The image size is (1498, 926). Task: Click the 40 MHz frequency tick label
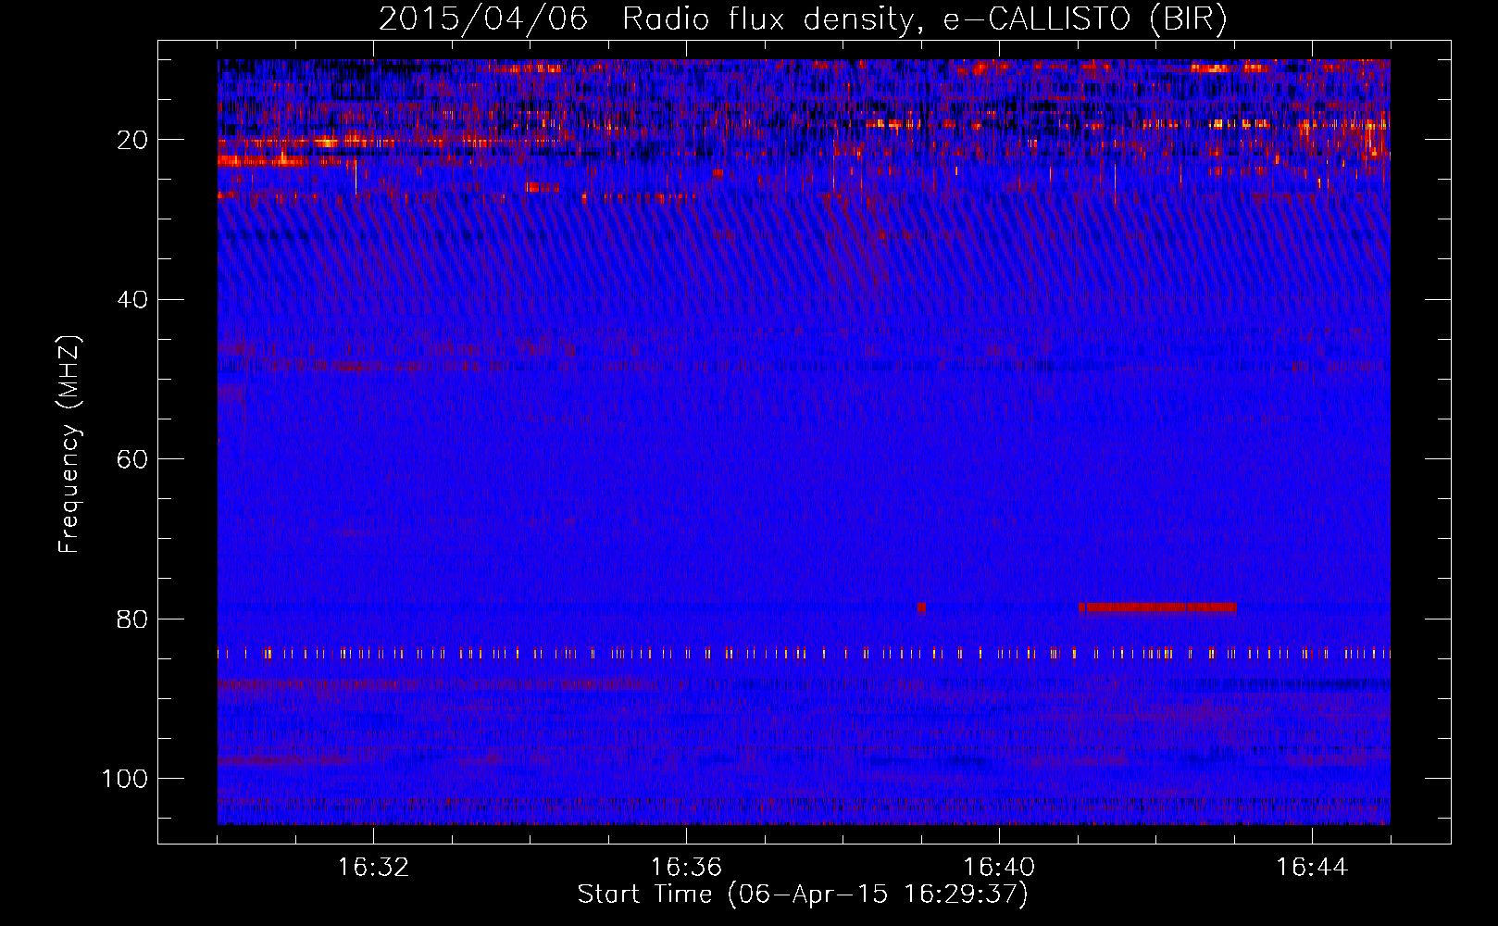[x=131, y=300]
